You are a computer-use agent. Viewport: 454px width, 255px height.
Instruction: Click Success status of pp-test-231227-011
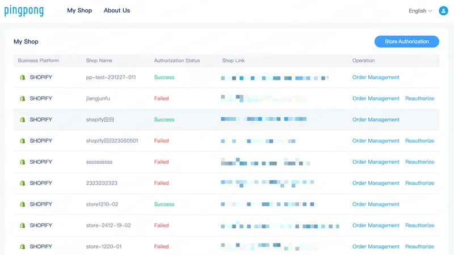coord(164,77)
